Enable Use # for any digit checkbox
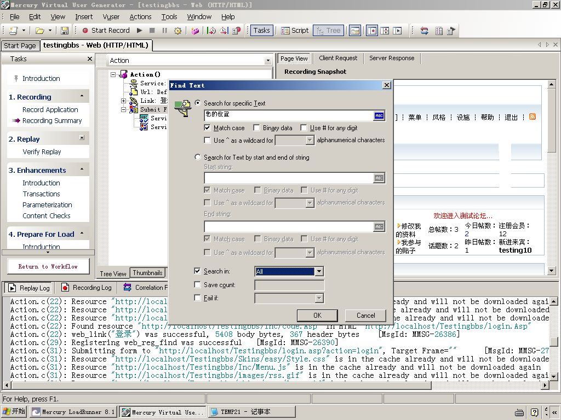 tap(304, 128)
